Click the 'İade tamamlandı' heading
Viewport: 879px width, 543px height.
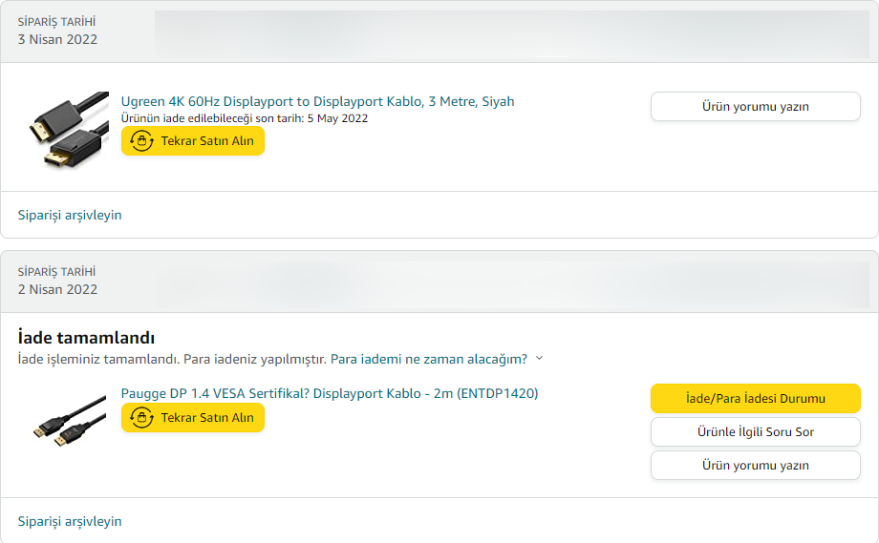(87, 338)
